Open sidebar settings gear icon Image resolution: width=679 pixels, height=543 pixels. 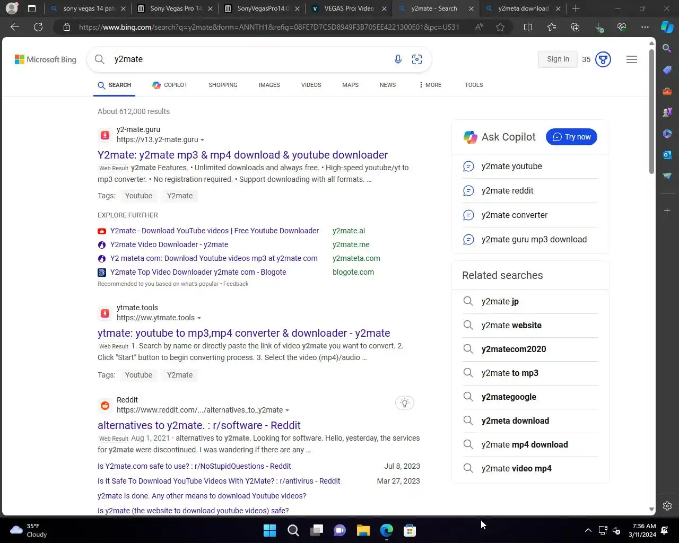coord(667,506)
